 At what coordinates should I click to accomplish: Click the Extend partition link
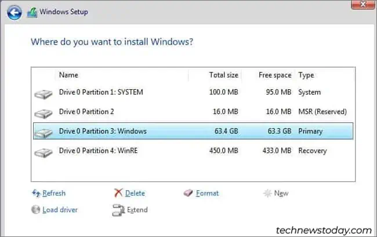(x=137, y=210)
